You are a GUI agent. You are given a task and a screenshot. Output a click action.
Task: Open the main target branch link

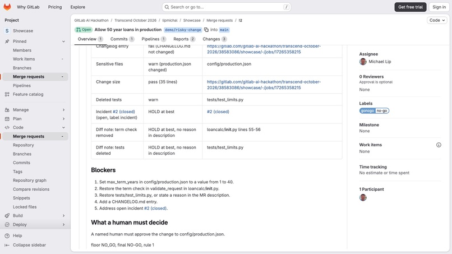[x=224, y=30]
